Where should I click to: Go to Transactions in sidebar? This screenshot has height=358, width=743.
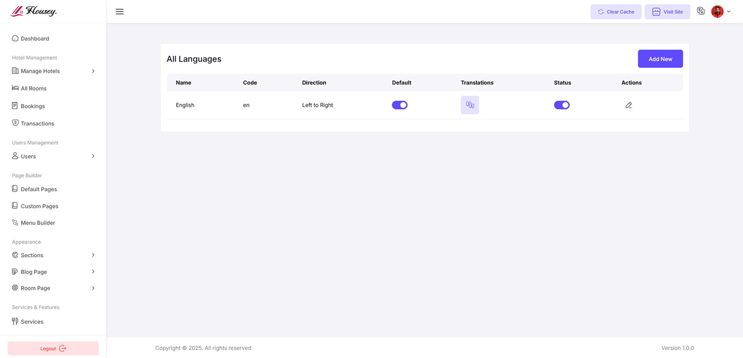[x=37, y=124]
